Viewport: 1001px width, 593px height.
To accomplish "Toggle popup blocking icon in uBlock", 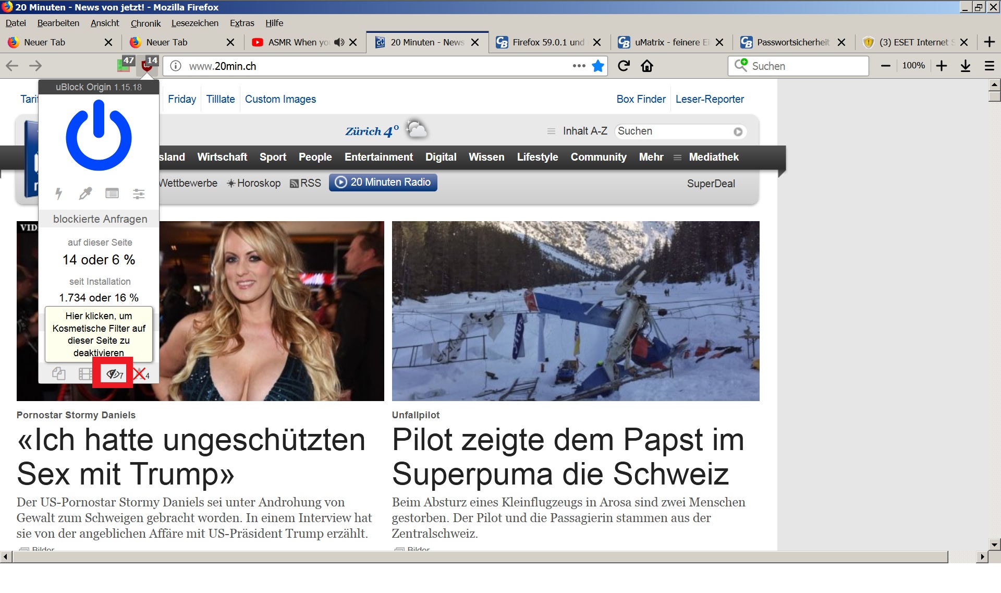I will [59, 373].
